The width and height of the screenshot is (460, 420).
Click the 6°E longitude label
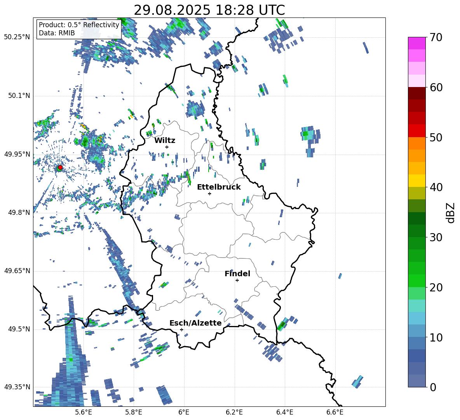tap(184, 412)
